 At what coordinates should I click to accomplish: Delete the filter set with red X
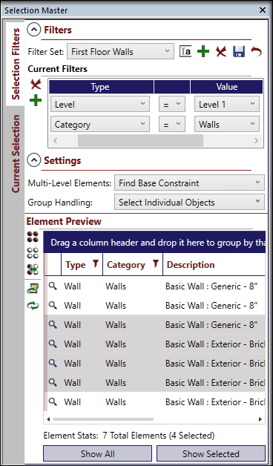[221, 52]
